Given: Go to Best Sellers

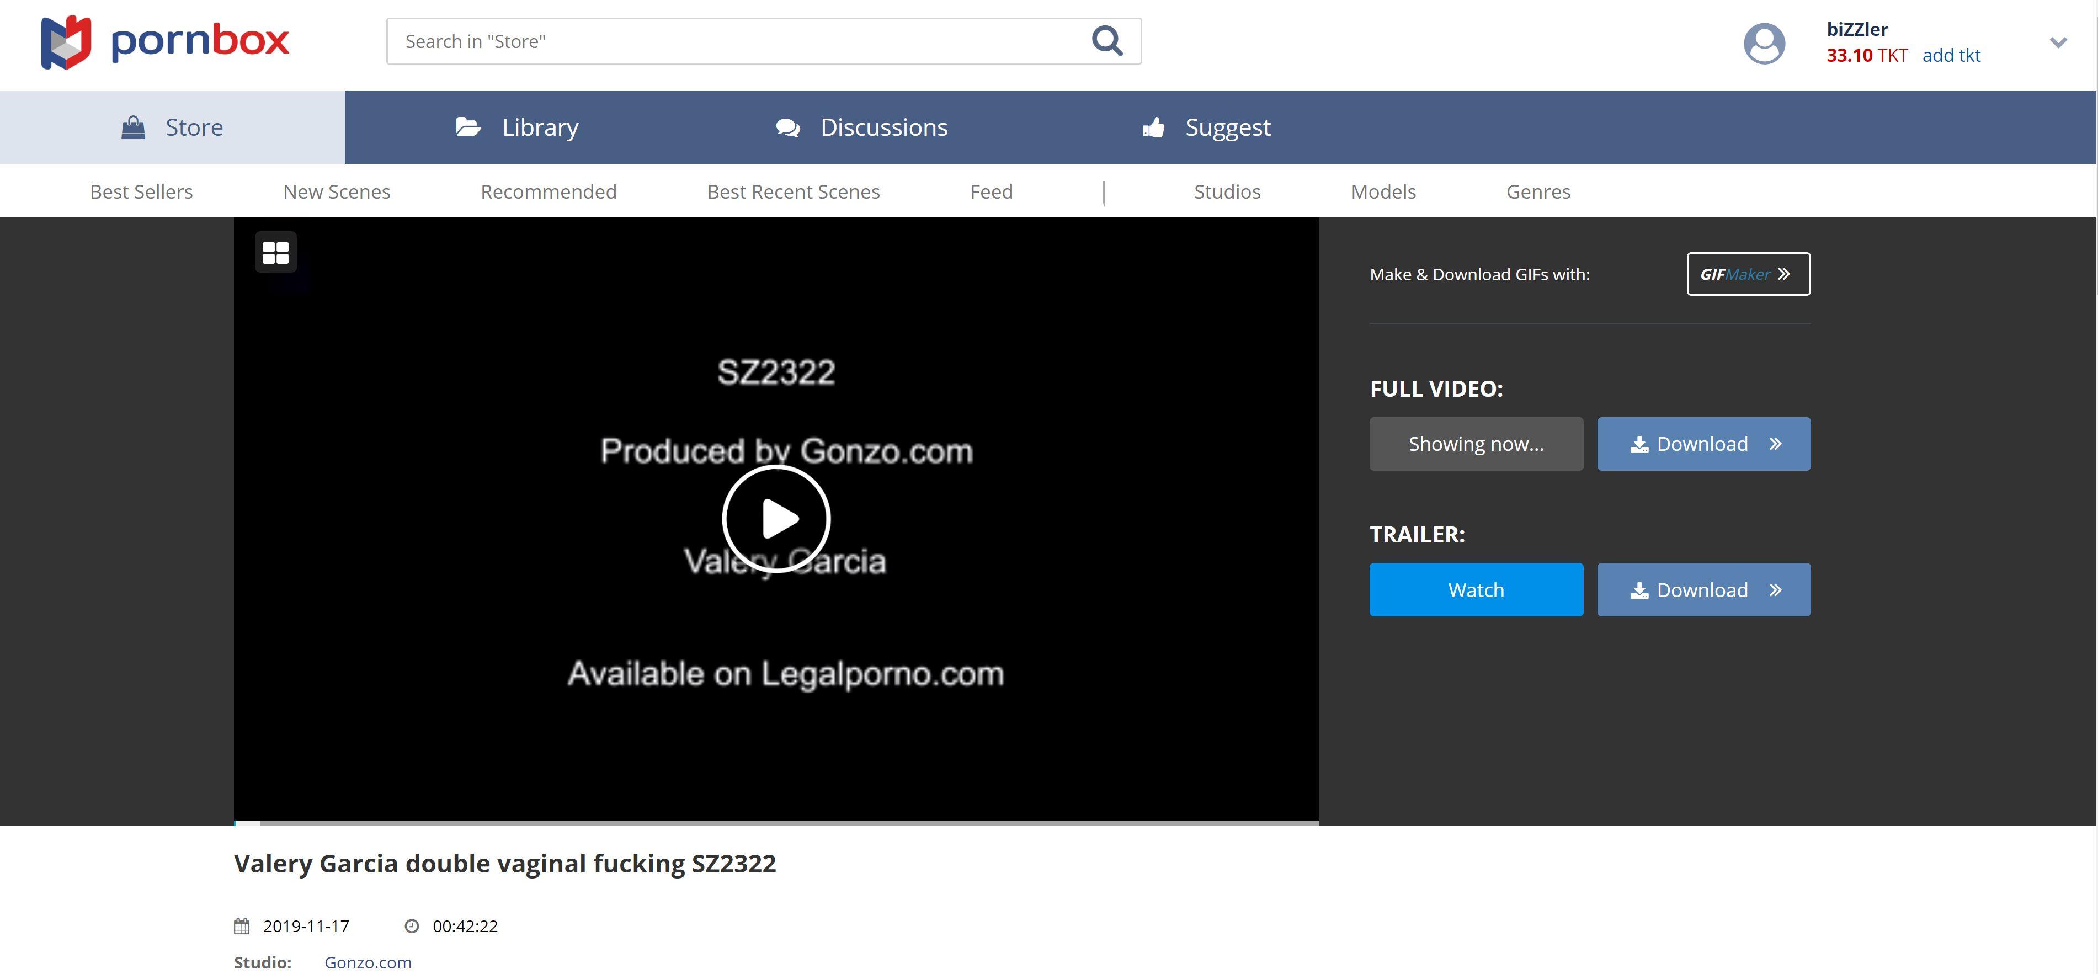Looking at the screenshot, I should tap(141, 191).
